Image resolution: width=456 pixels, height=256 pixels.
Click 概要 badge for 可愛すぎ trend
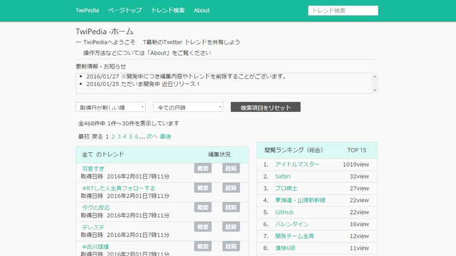click(203, 169)
